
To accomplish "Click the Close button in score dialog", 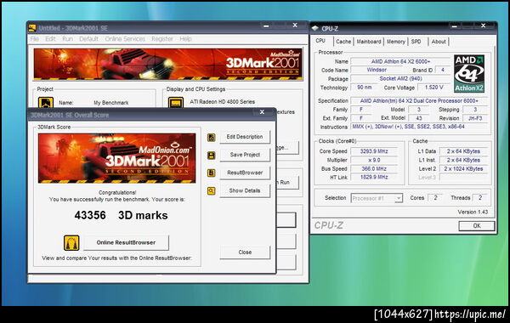I will (245, 252).
